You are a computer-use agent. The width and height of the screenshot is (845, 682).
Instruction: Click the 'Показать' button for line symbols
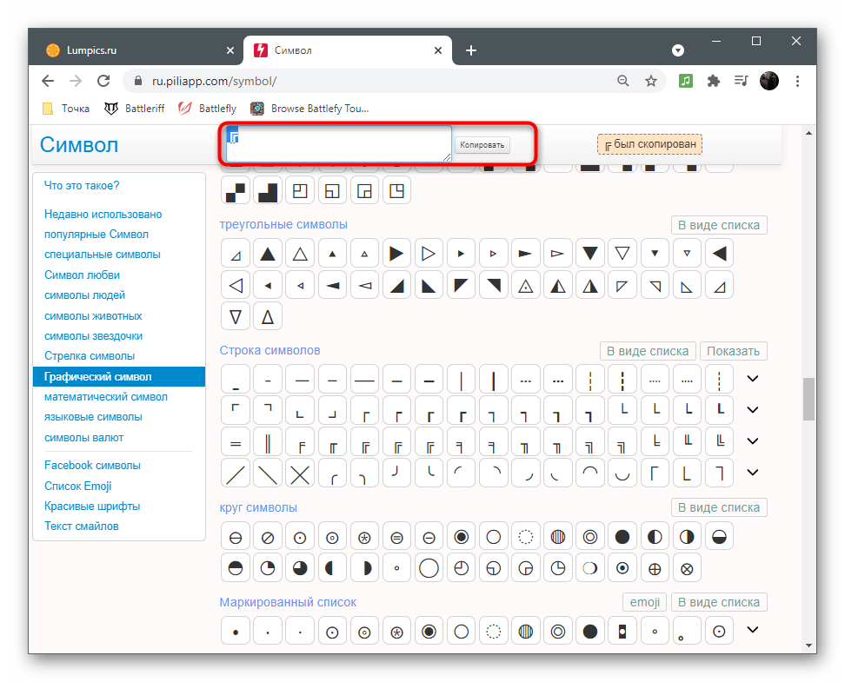[x=733, y=351]
